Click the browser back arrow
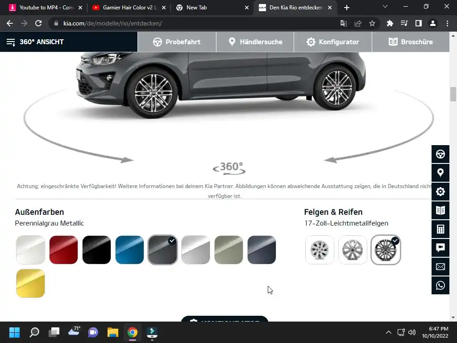 (10, 23)
